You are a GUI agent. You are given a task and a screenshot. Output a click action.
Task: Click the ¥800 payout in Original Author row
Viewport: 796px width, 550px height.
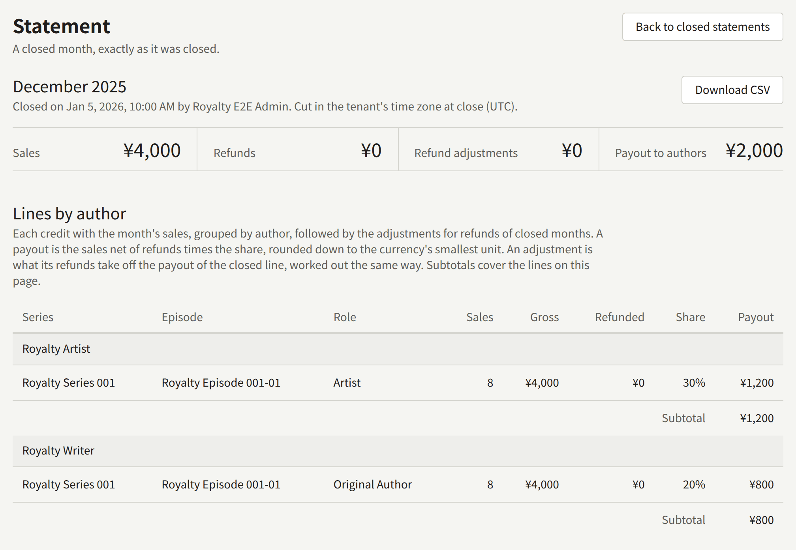tap(762, 485)
